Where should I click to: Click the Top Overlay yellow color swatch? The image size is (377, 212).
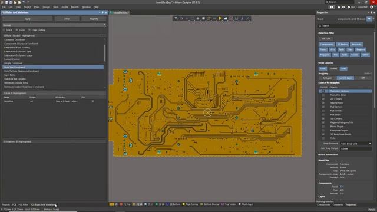[184, 204]
